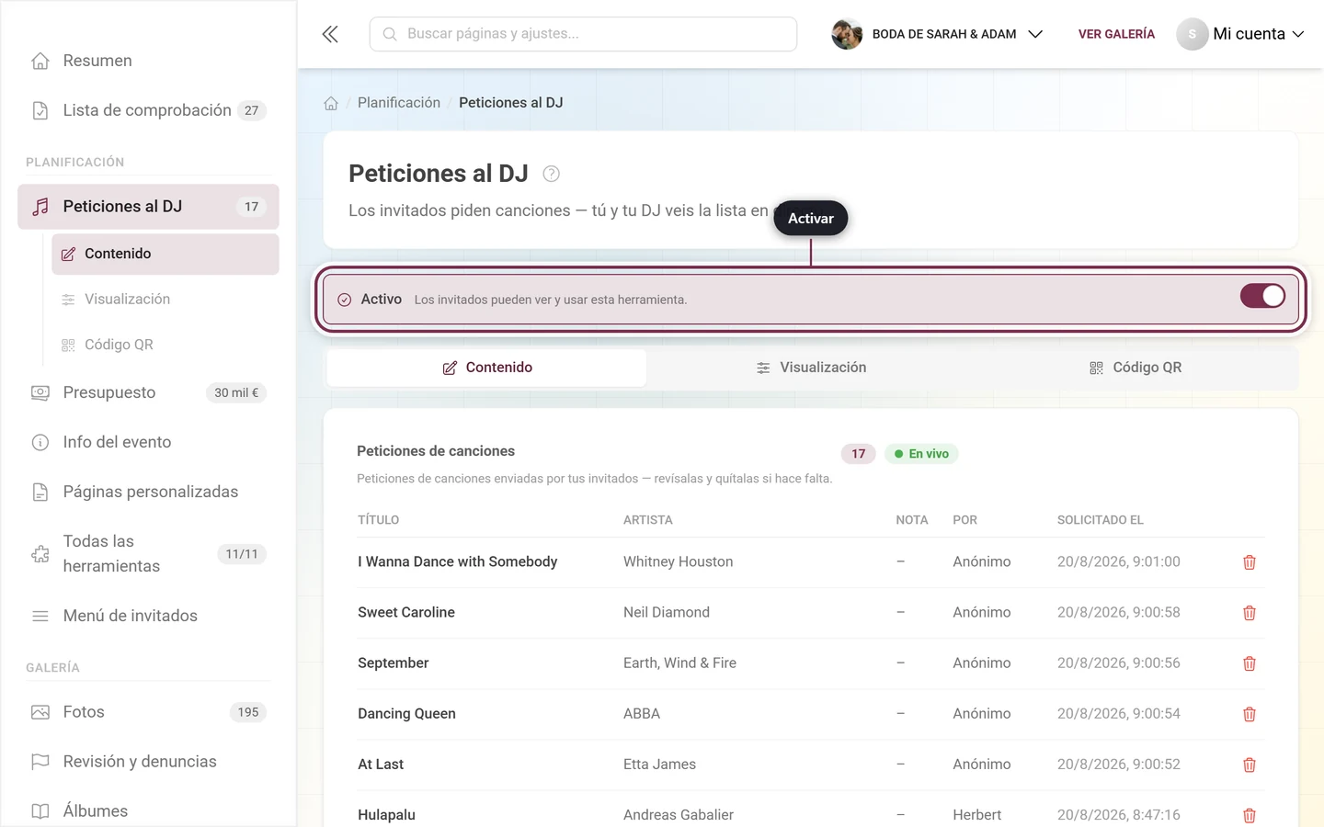Open Mi cuenta dropdown menu
1324x827 pixels.
tap(1241, 34)
